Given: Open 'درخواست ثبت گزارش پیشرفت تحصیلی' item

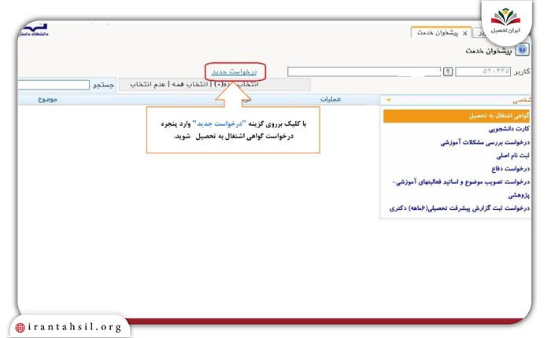Looking at the screenshot, I should coord(459,208).
